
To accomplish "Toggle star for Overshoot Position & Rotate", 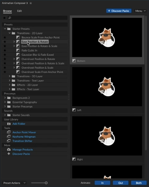I will click(5, 59).
